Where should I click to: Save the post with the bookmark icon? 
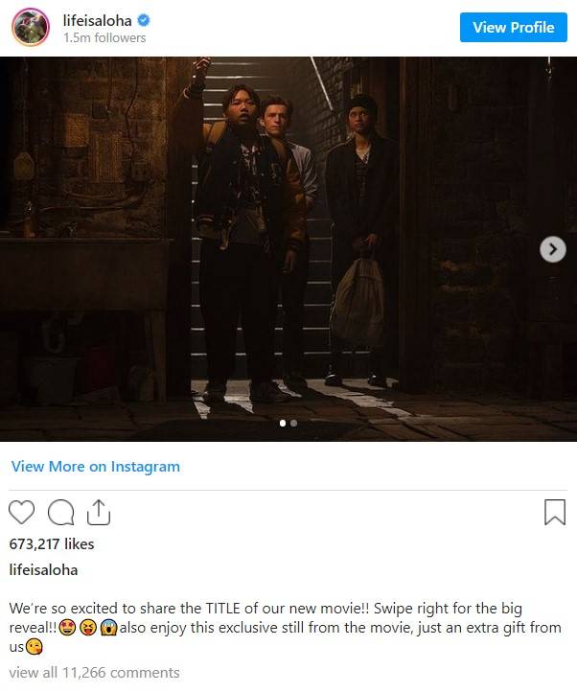[555, 513]
